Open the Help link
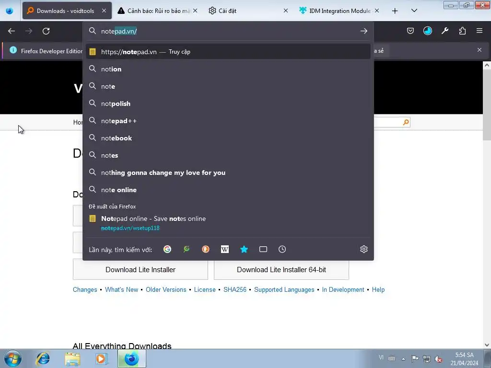Screen dimensions: 491x368 [x=378, y=289]
